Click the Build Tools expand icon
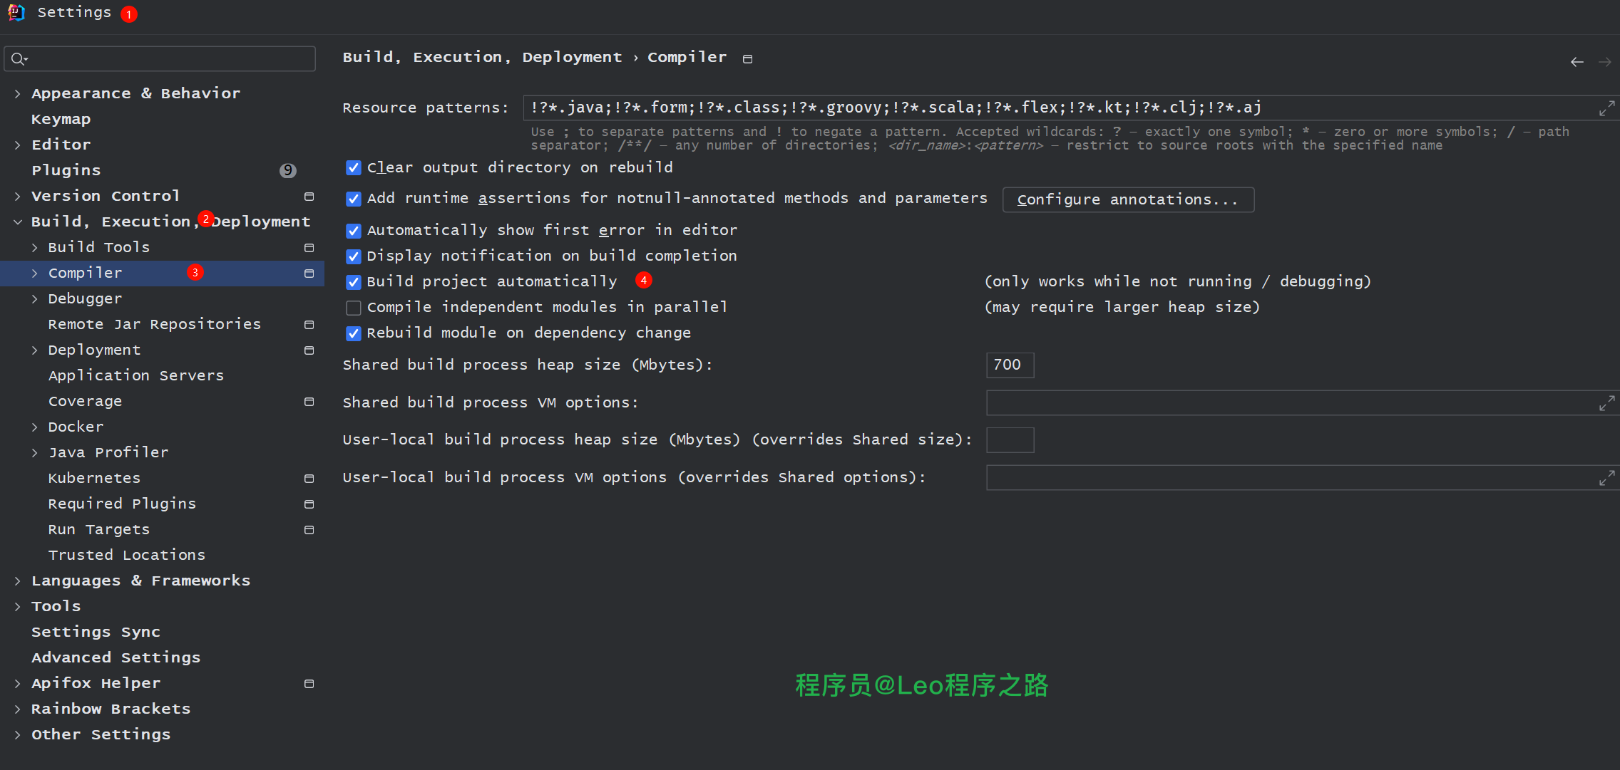The image size is (1620, 770). pos(36,246)
